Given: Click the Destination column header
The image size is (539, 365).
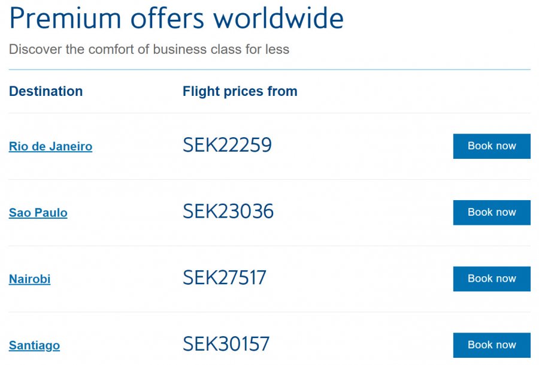Looking at the screenshot, I should click(x=46, y=91).
